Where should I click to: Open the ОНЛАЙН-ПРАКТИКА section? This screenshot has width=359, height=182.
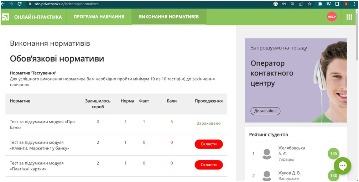[x=38, y=17]
